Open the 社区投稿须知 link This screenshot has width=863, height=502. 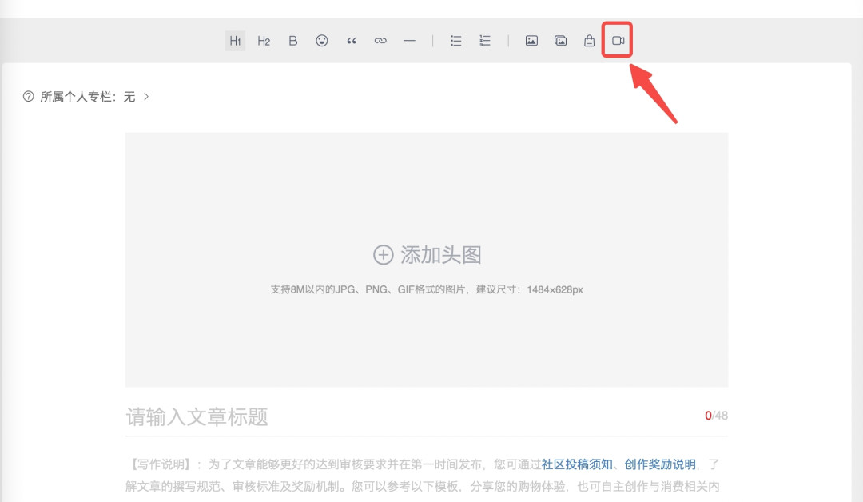pos(577,464)
